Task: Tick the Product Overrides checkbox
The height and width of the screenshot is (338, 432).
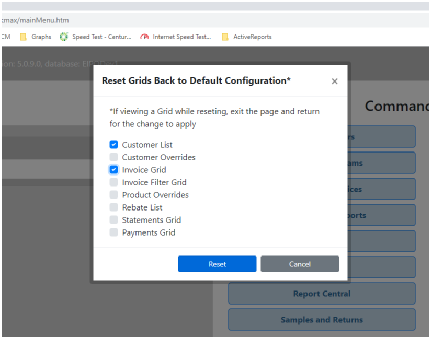Action: [113, 195]
